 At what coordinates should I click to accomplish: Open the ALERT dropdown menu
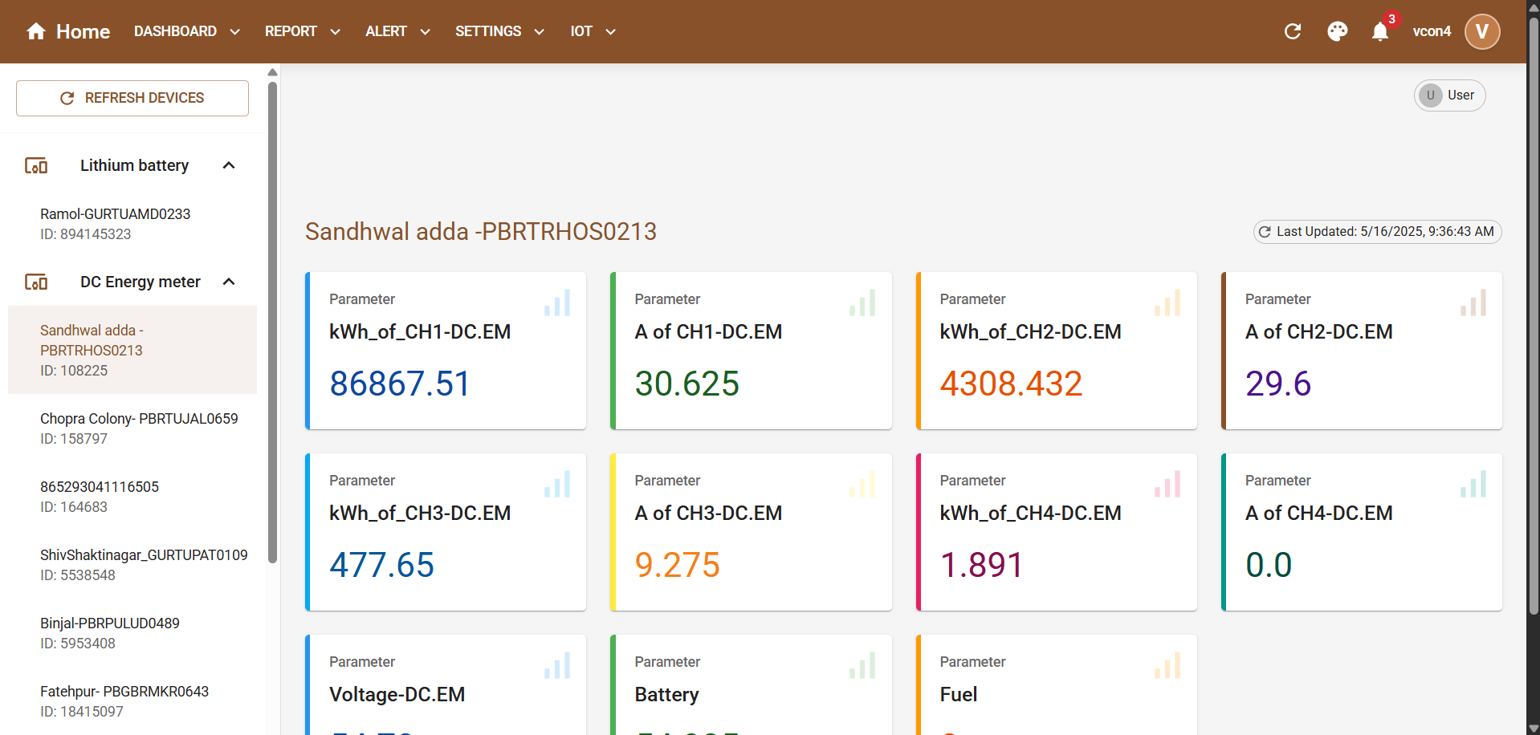[398, 31]
